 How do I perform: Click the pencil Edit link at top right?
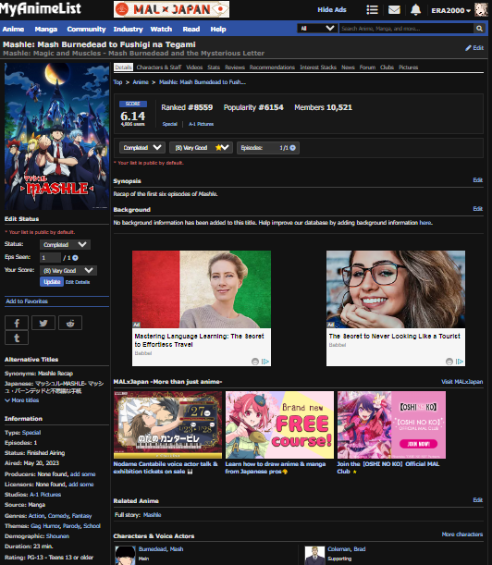click(x=474, y=48)
